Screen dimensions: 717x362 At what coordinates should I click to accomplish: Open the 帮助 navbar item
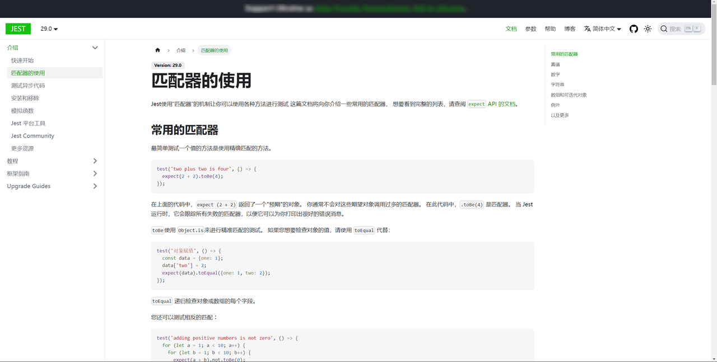550,29
